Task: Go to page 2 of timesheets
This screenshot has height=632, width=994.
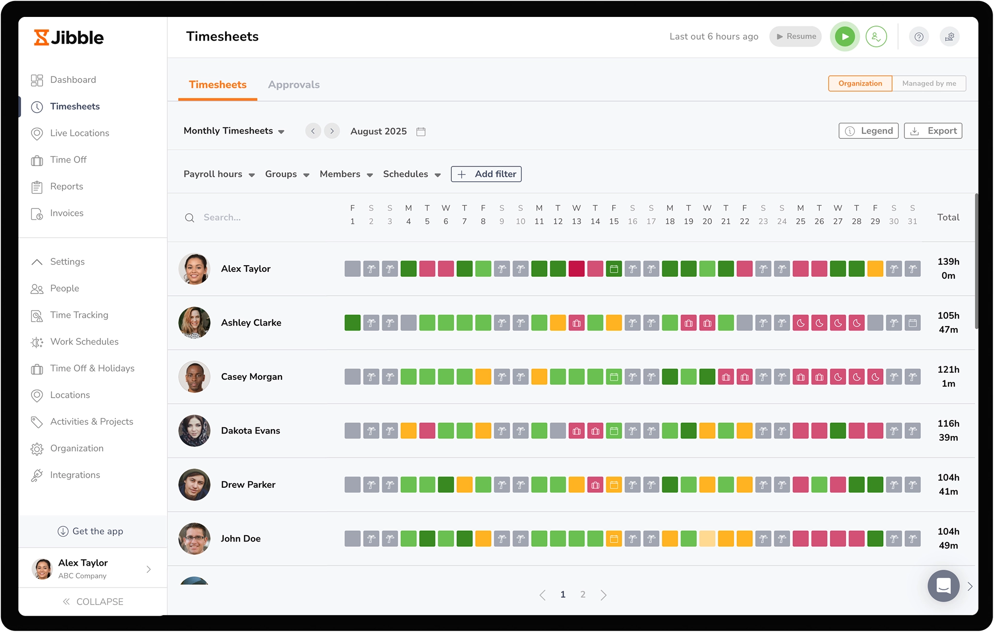Action: [583, 594]
